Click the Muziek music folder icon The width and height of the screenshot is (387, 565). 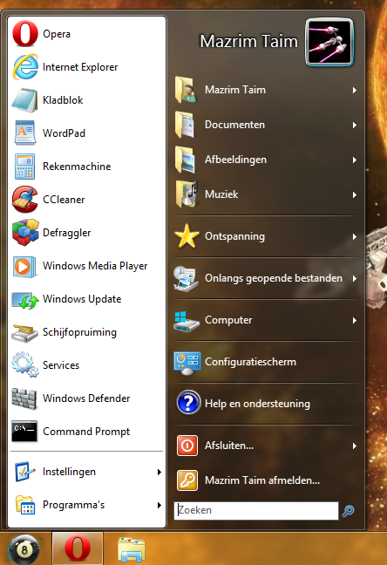[x=187, y=194]
